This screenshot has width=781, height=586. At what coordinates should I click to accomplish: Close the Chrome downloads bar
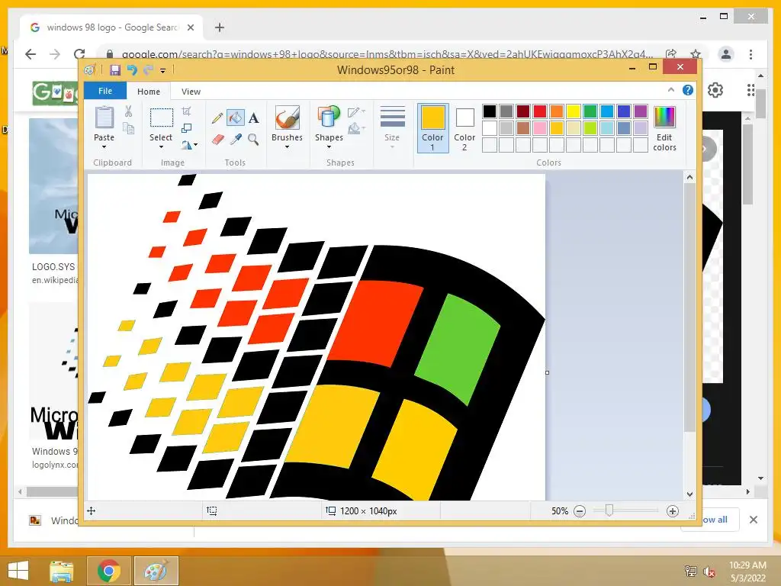coord(753,520)
